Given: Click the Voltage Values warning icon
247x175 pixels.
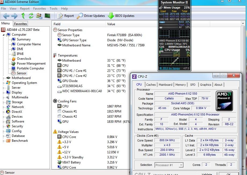Looking at the screenshot, I should click(x=55, y=132).
